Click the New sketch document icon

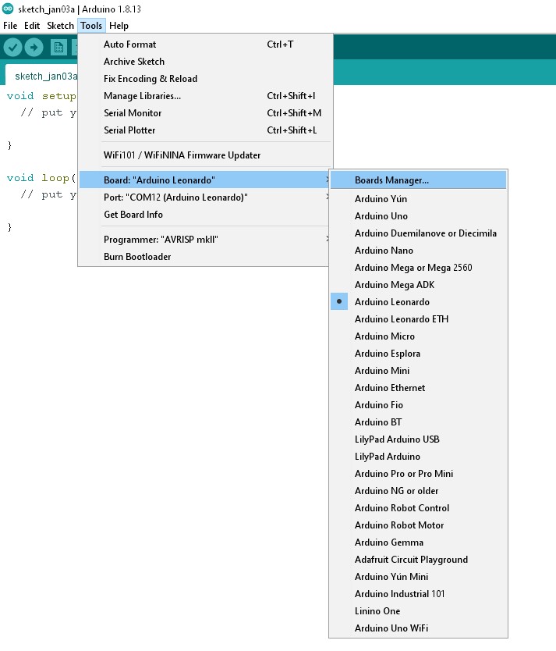59,48
